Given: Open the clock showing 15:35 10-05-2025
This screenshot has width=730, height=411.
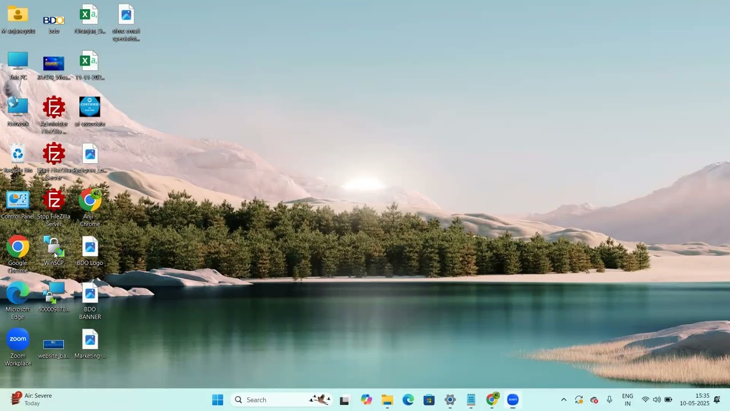Looking at the screenshot, I should (x=694, y=400).
